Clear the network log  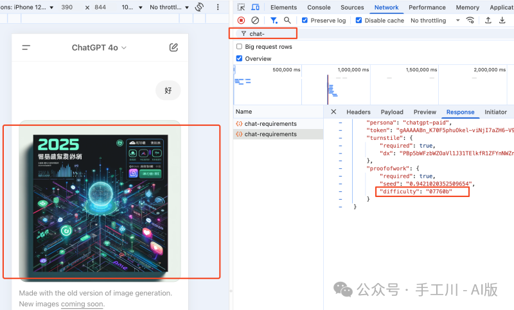tap(255, 21)
